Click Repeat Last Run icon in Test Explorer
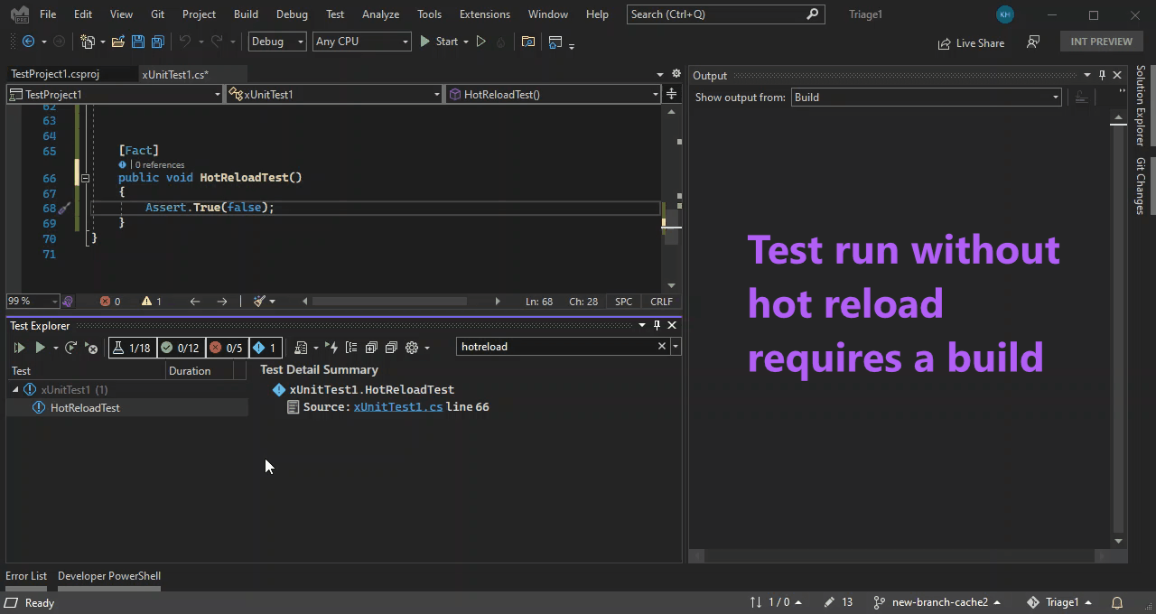Image resolution: width=1156 pixels, height=614 pixels. pyautogui.click(x=71, y=348)
